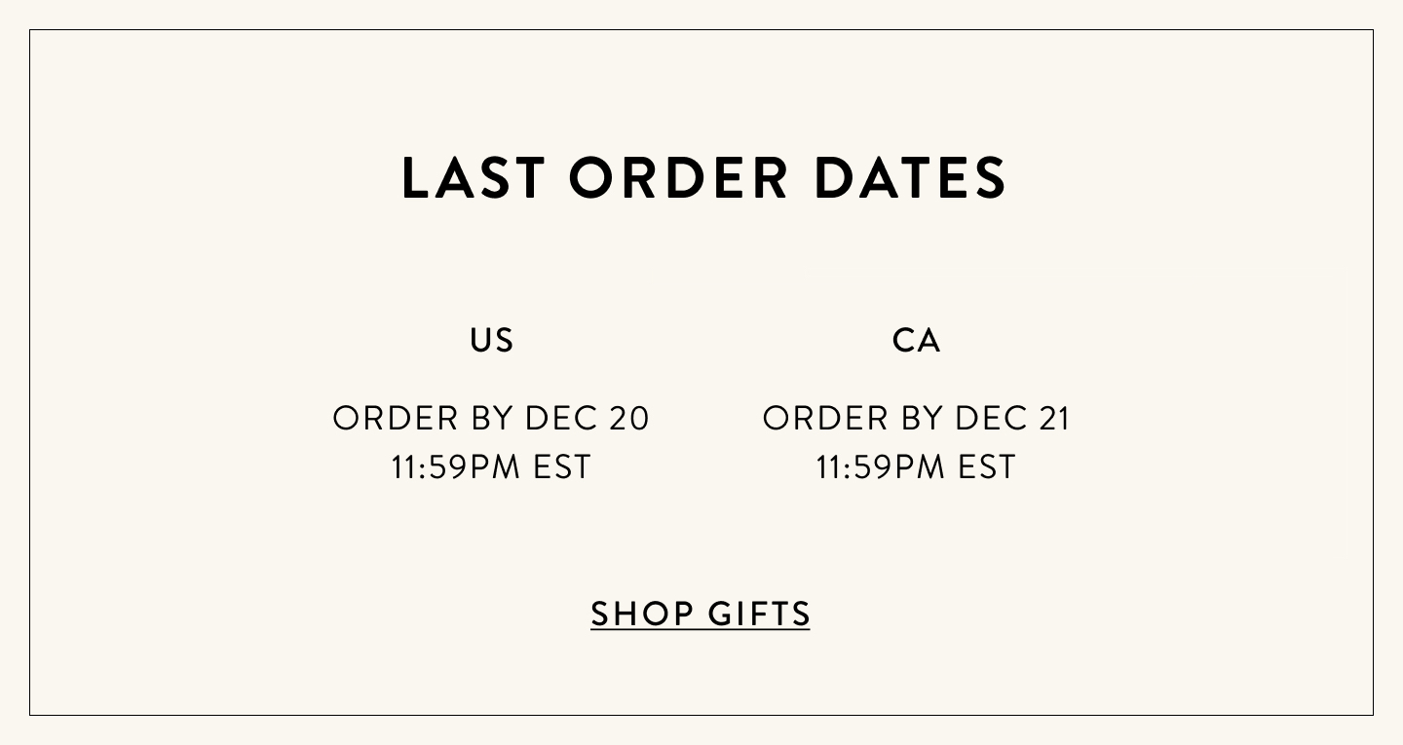Click EST in the US deadline time

(562, 466)
